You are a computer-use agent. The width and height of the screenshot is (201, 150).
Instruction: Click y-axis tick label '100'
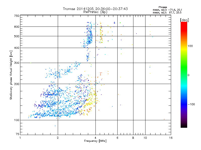[17, 120]
